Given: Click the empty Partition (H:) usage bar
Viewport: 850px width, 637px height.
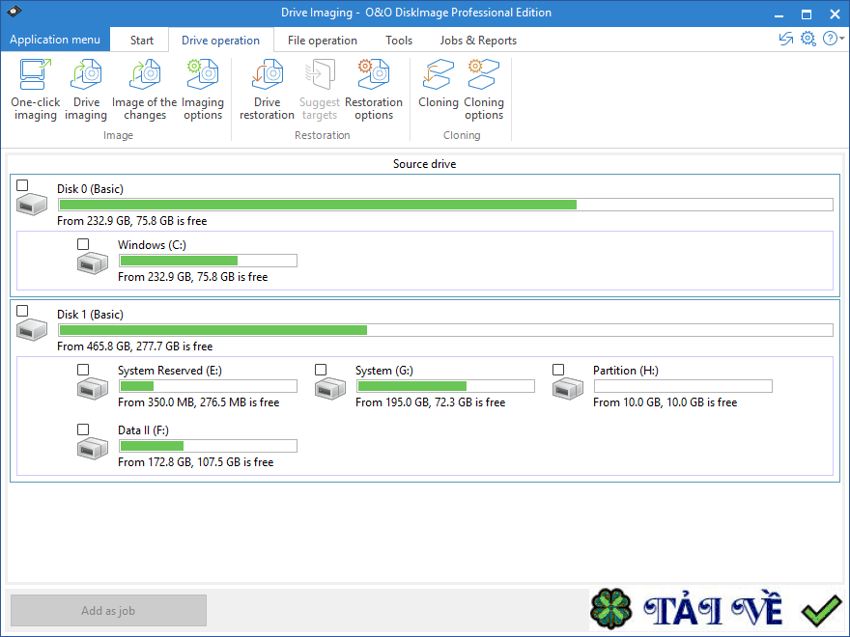Looking at the screenshot, I should (683, 386).
